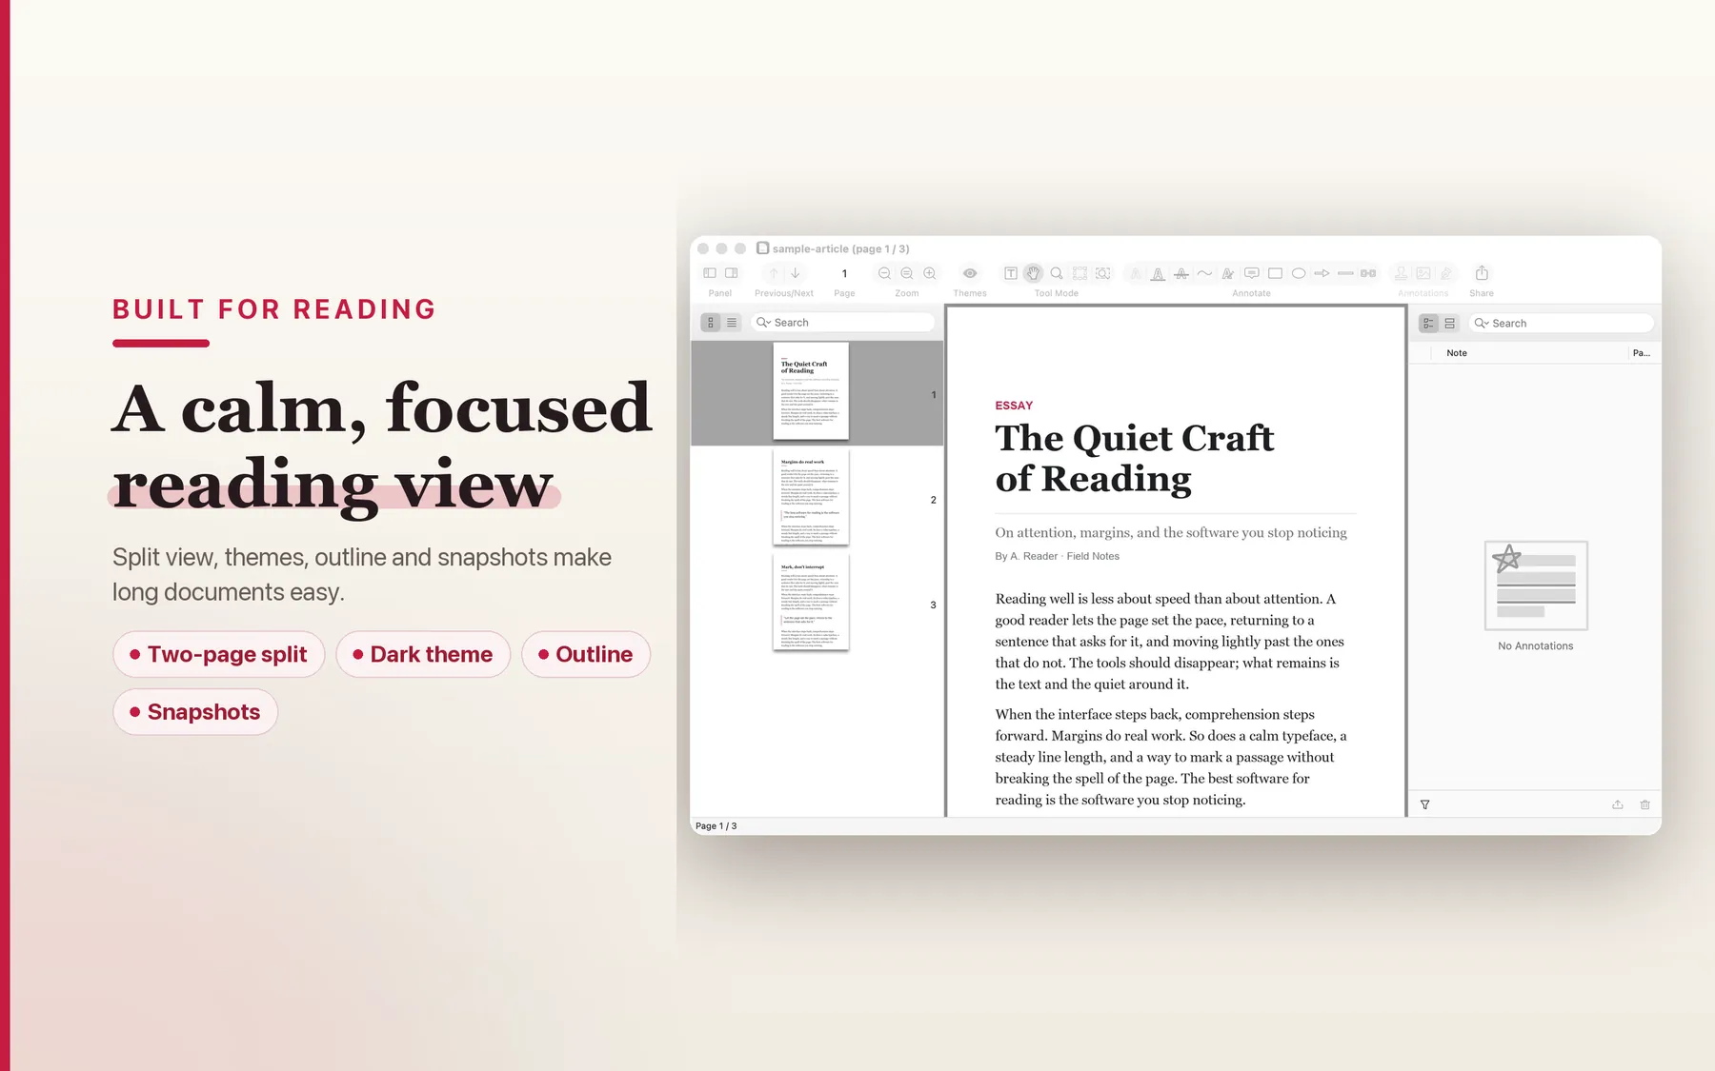The width and height of the screenshot is (1715, 1071).
Task: Click the 'Snapshots' pill
Action: pyautogui.click(x=195, y=712)
